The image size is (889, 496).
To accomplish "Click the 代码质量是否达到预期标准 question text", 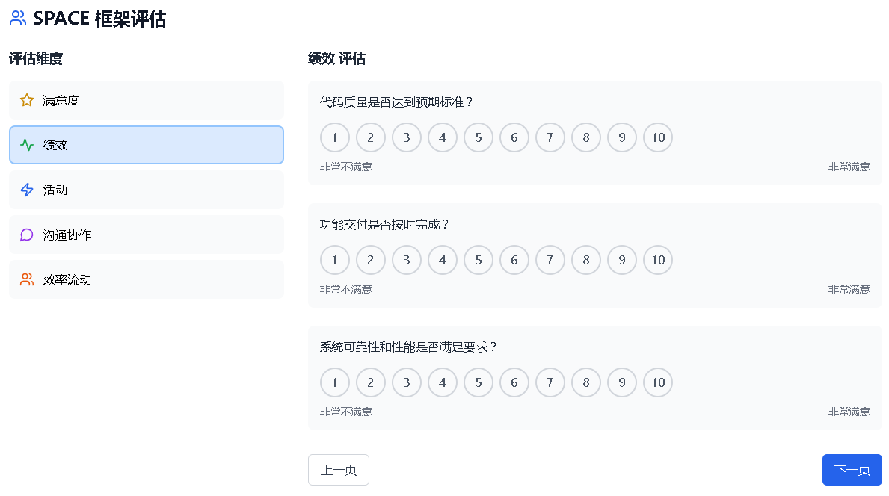I will pyautogui.click(x=397, y=102).
